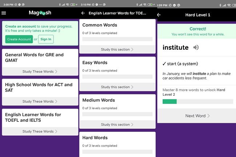Click the Common Words heading
Viewport: 236px width, 157px height.
[99, 25]
